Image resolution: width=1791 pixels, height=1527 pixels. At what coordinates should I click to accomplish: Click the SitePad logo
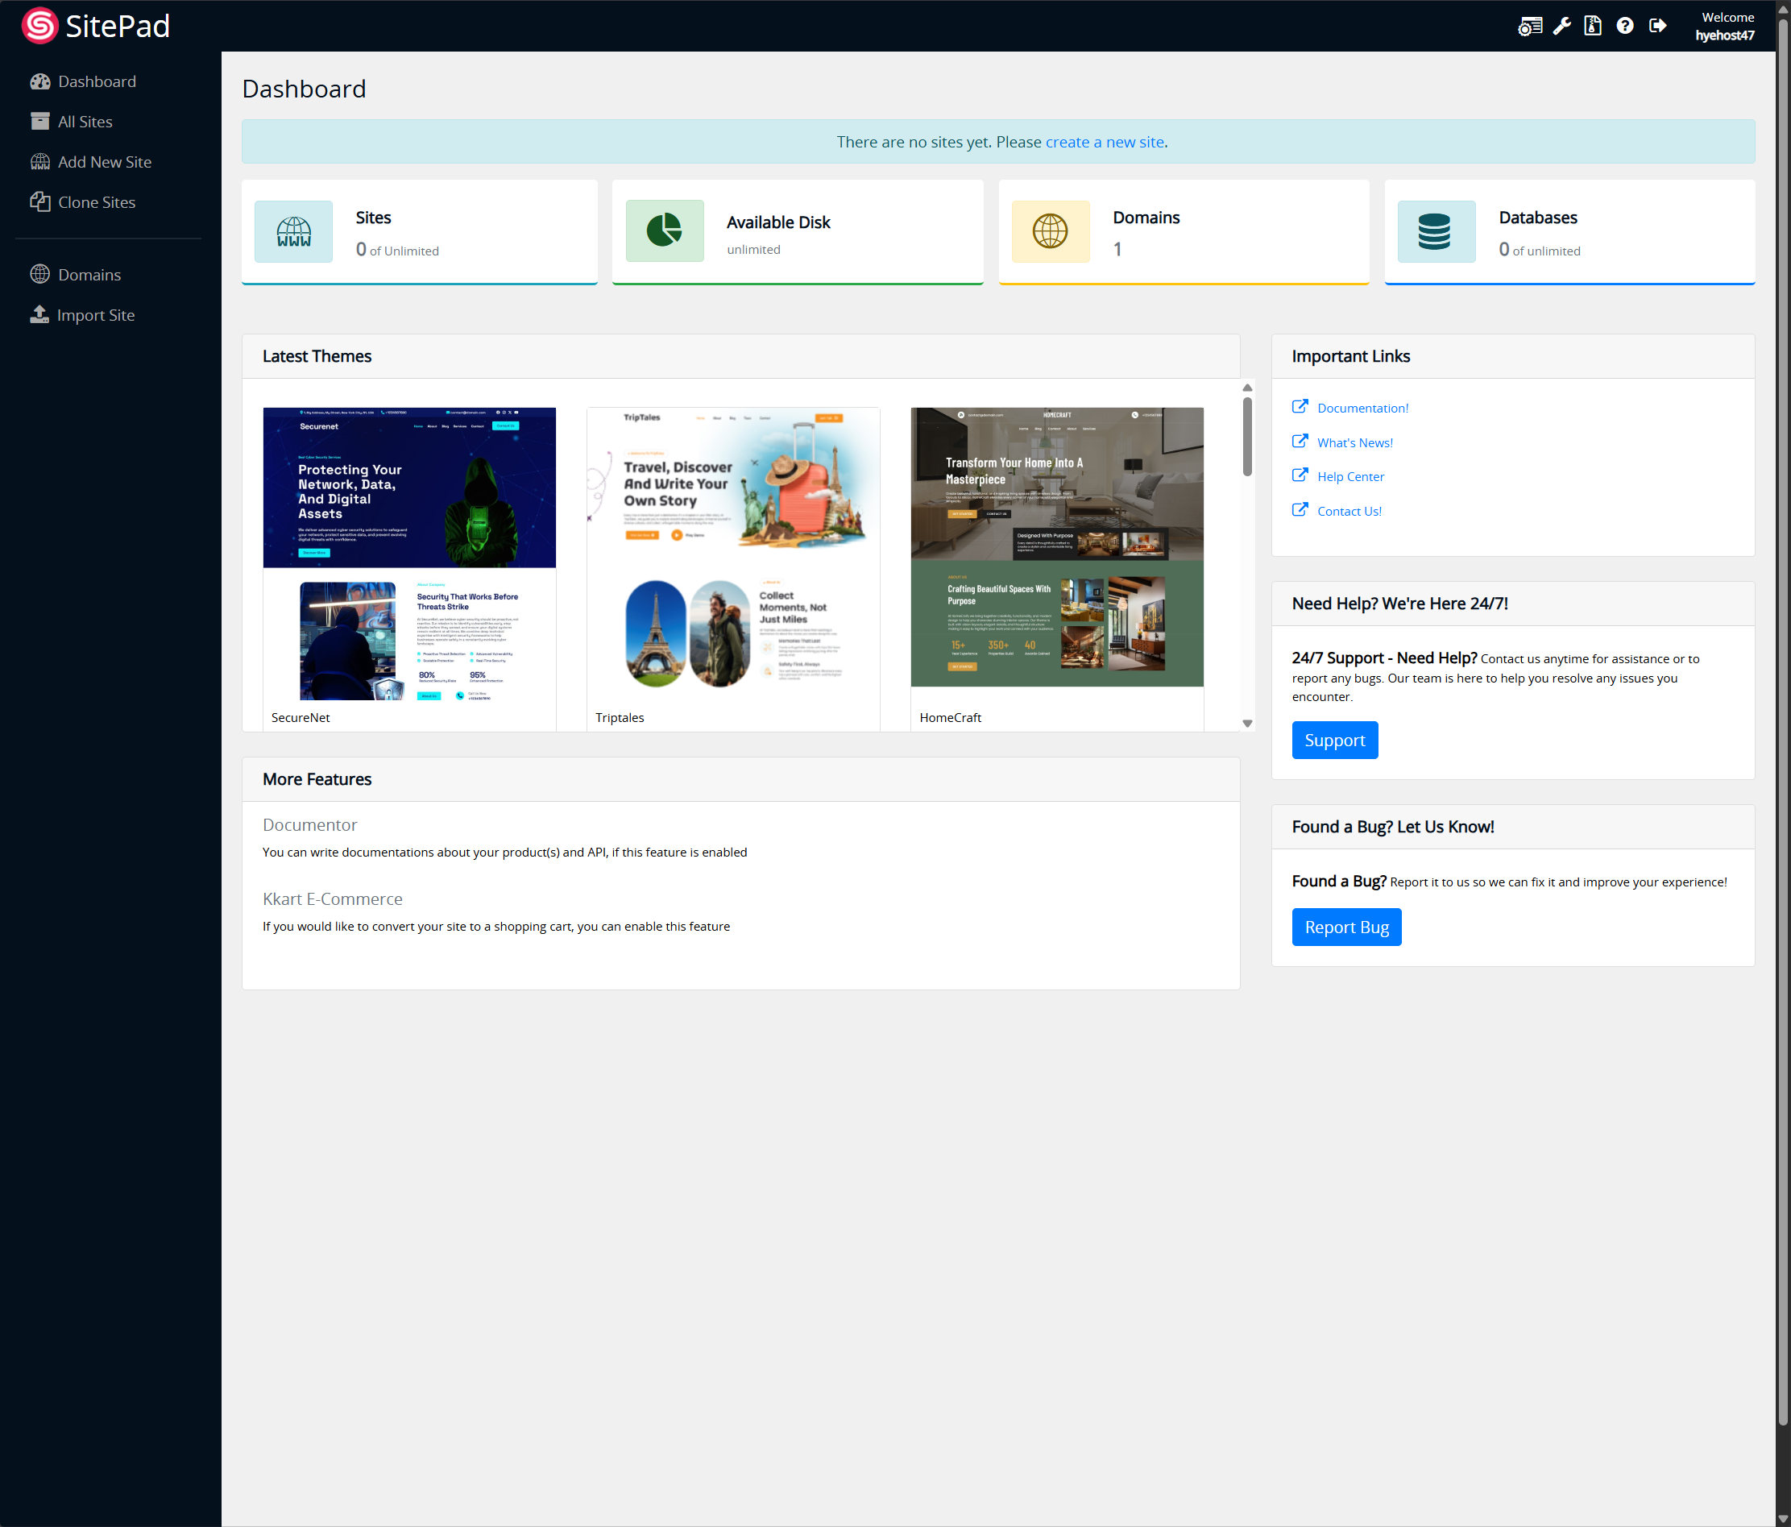pyautogui.click(x=95, y=25)
